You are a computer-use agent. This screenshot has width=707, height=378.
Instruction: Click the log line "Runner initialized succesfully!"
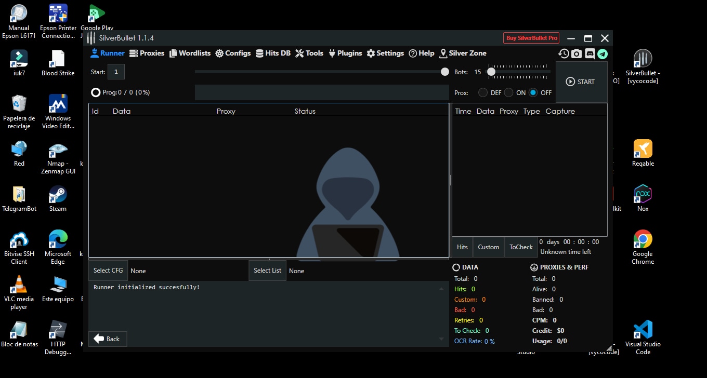[147, 287]
